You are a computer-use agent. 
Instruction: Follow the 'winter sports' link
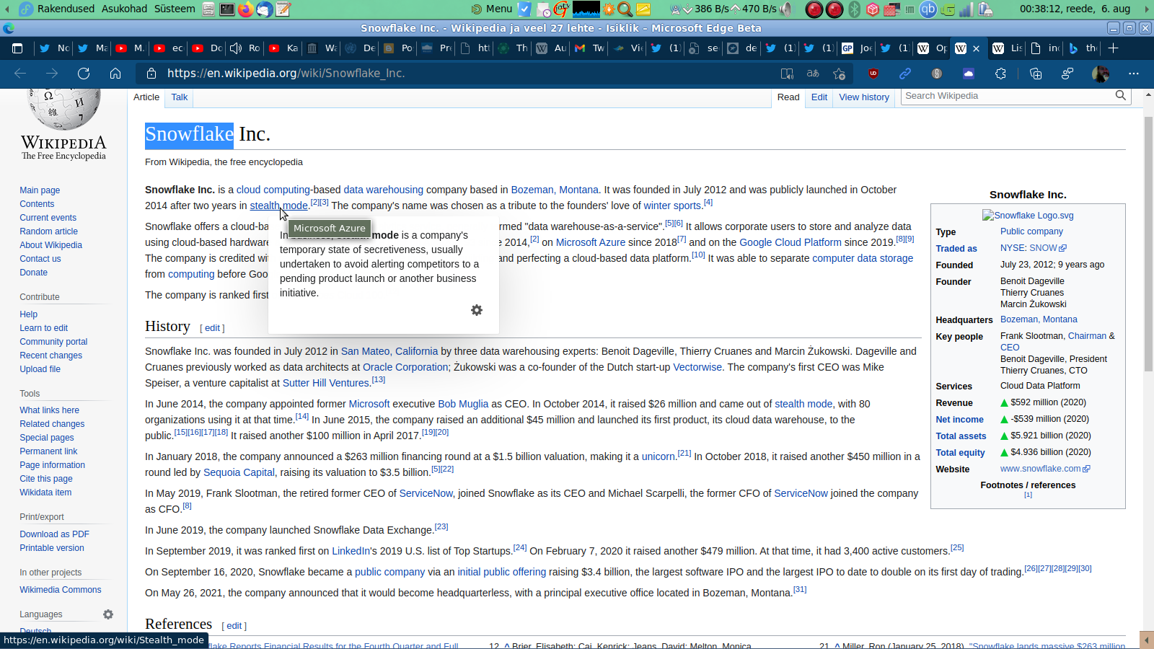[x=673, y=206]
